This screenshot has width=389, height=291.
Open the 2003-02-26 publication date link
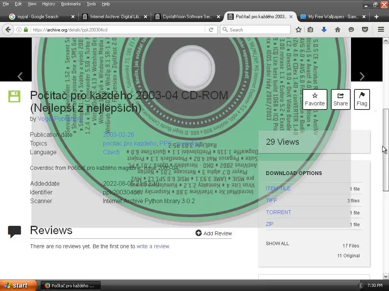[119, 135]
